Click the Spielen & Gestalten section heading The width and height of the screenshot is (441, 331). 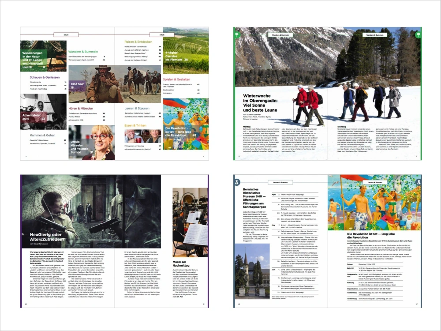tap(177, 79)
